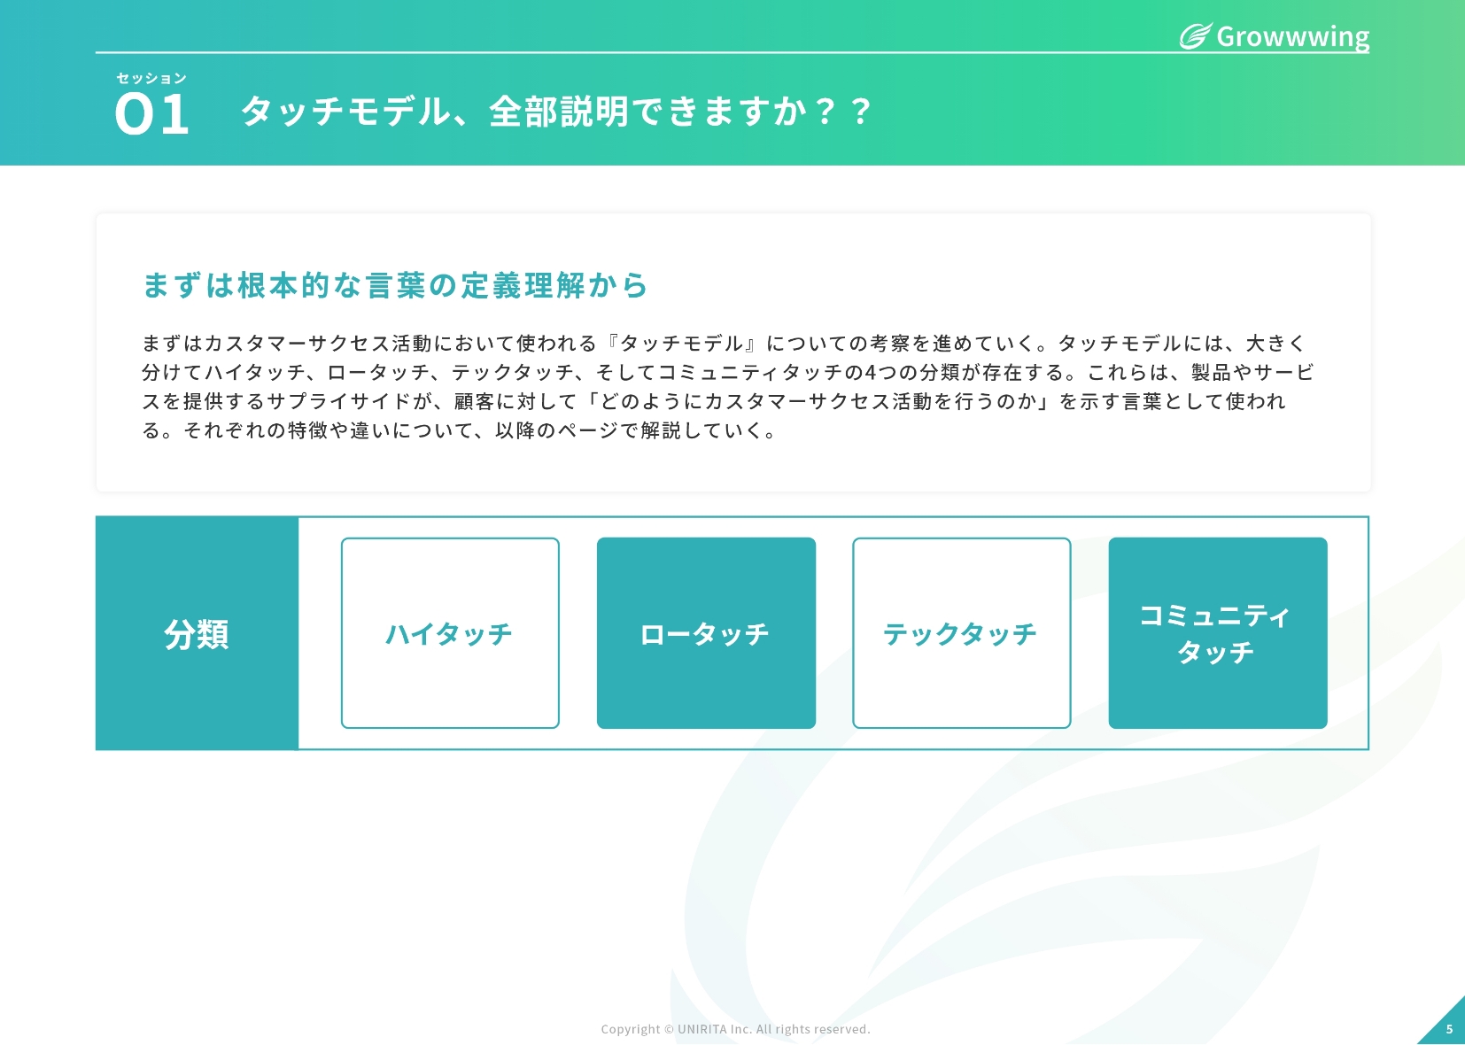Select the ハイタッチ box
Viewport: 1465px width, 1045px height.
coord(450,633)
